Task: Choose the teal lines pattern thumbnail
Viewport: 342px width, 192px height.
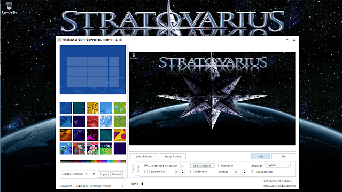Action: (79, 108)
